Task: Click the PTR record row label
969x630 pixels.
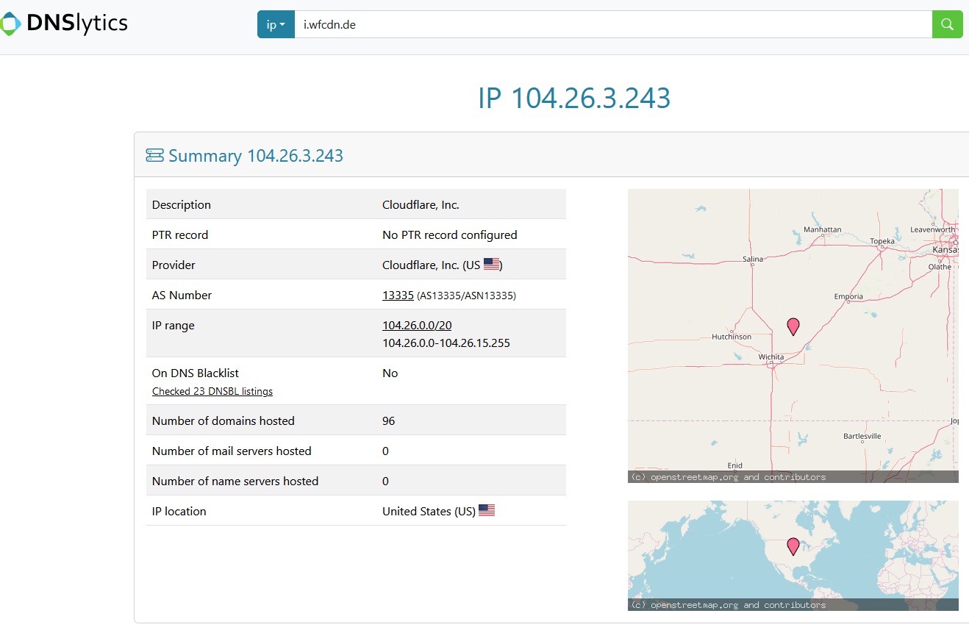Action: point(180,235)
